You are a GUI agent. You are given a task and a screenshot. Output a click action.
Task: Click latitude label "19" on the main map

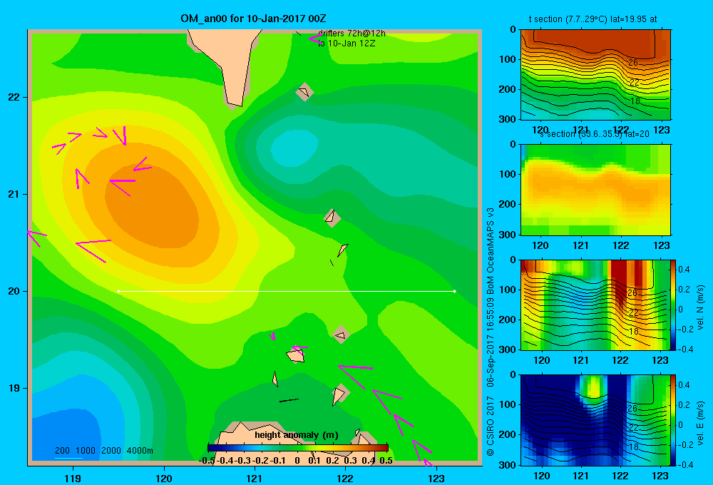[x=14, y=388]
